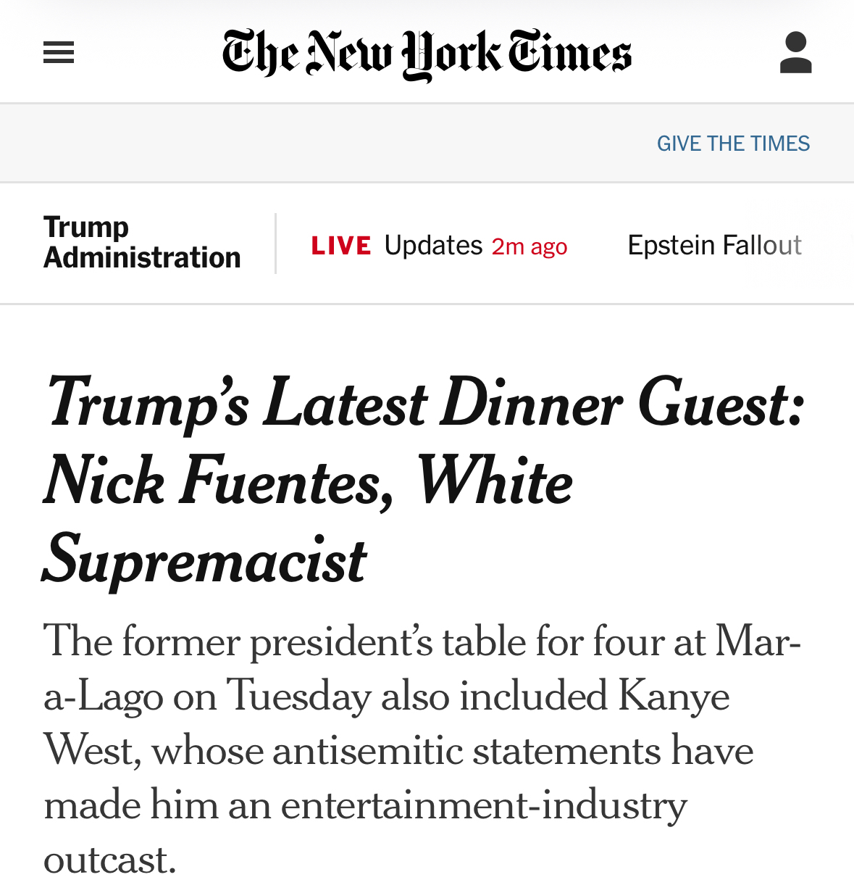The height and width of the screenshot is (893, 854).
Task: Select the Epstein Fallout topic
Action: tap(714, 246)
